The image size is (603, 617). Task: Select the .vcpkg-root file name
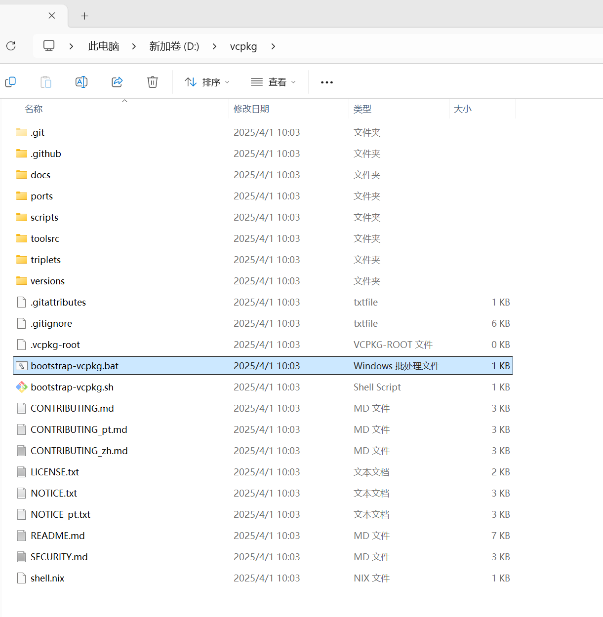pos(55,345)
